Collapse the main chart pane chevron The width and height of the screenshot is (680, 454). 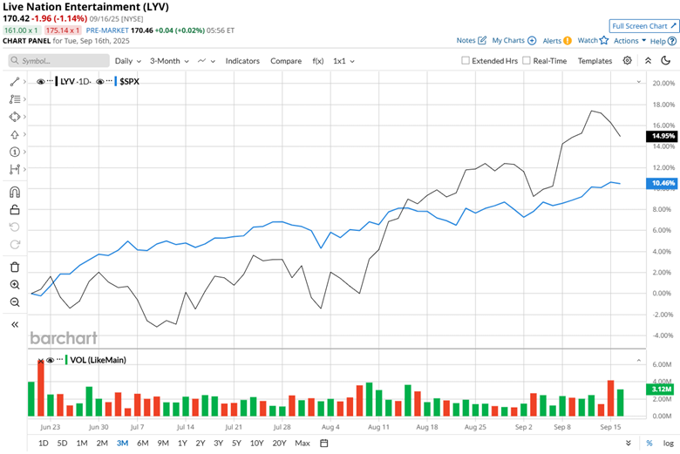point(639,82)
